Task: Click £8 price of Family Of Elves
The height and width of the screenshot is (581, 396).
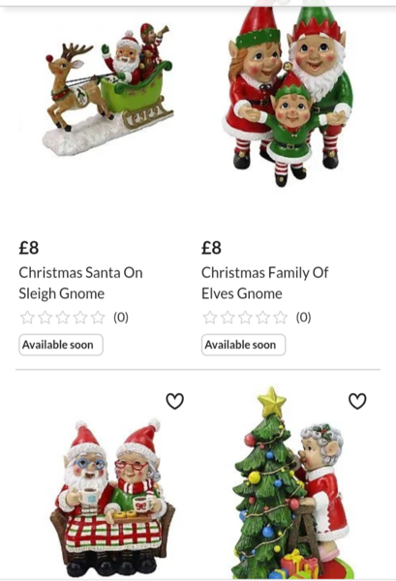Action: [x=211, y=248]
